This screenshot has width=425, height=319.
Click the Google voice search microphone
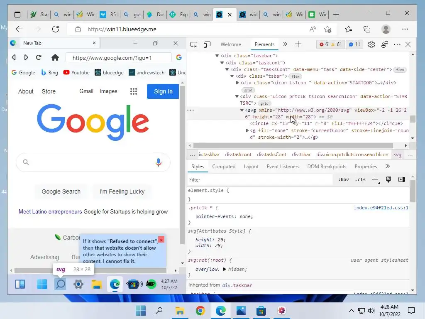[159, 162]
